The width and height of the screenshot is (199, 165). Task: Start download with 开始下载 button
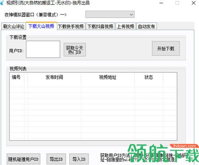pyautogui.click(x=166, y=48)
